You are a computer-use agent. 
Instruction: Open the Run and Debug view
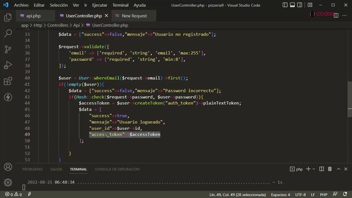click(8, 65)
